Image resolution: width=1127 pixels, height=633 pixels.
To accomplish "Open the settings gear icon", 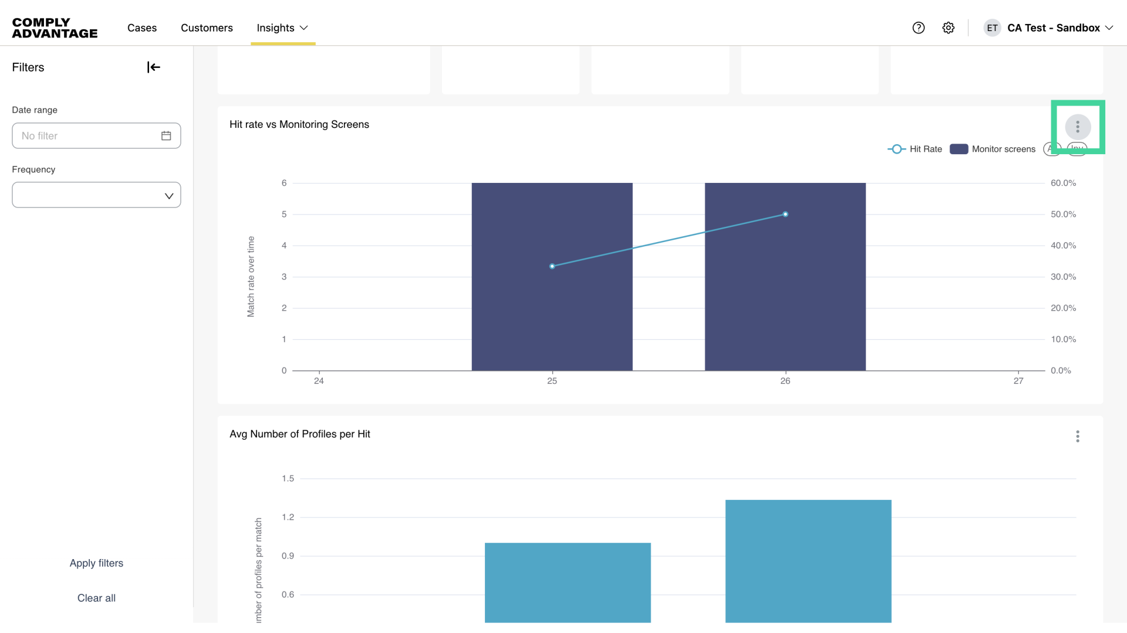I will [949, 28].
